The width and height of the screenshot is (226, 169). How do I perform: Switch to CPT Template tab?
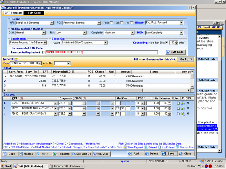(x=14, y=13)
